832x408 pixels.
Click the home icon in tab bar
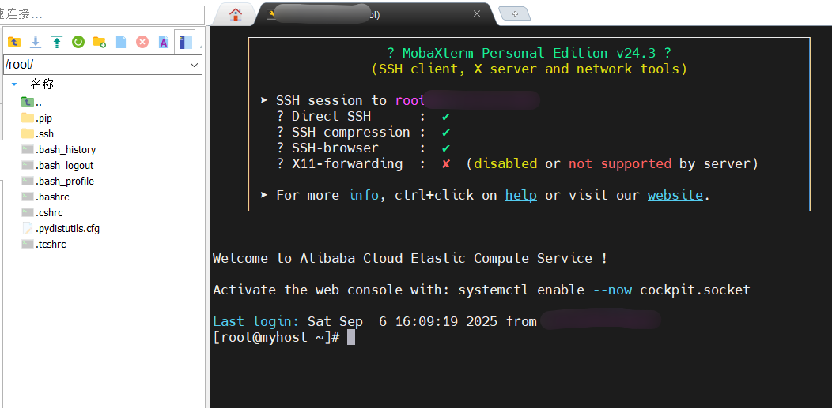pos(236,14)
